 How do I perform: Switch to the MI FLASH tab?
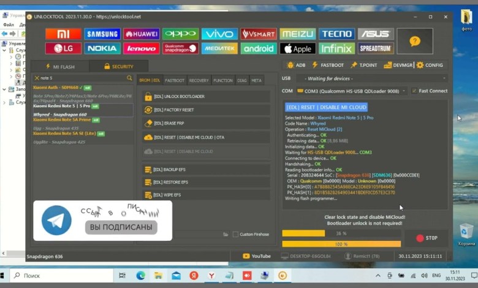(60, 66)
